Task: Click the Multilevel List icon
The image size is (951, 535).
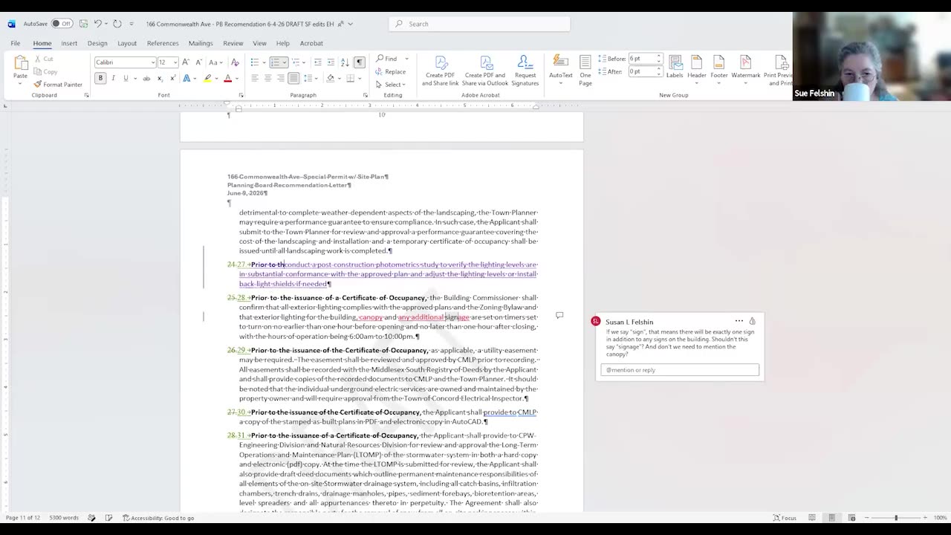Action: click(x=295, y=62)
